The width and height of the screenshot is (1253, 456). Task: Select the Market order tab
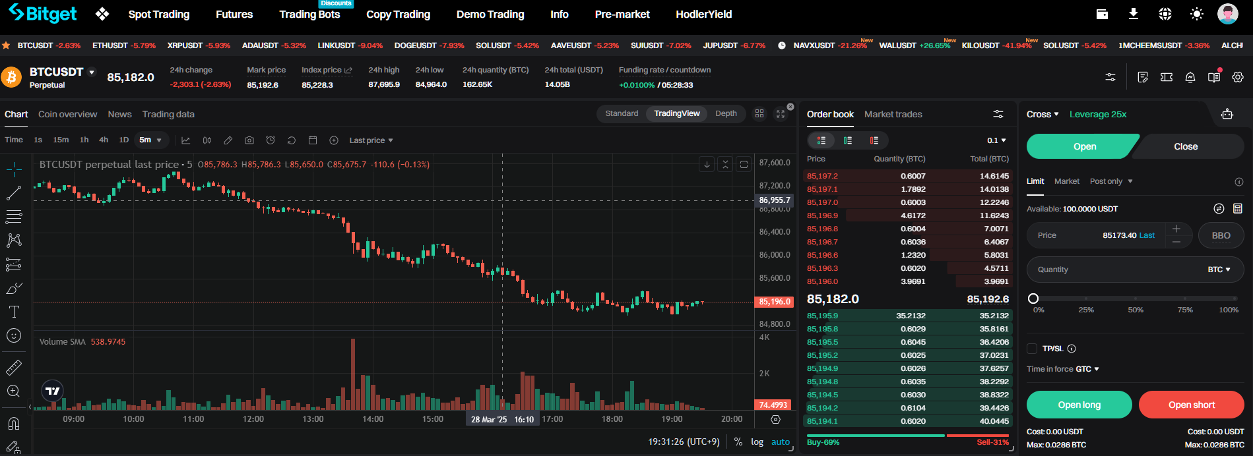point(1067,181)
